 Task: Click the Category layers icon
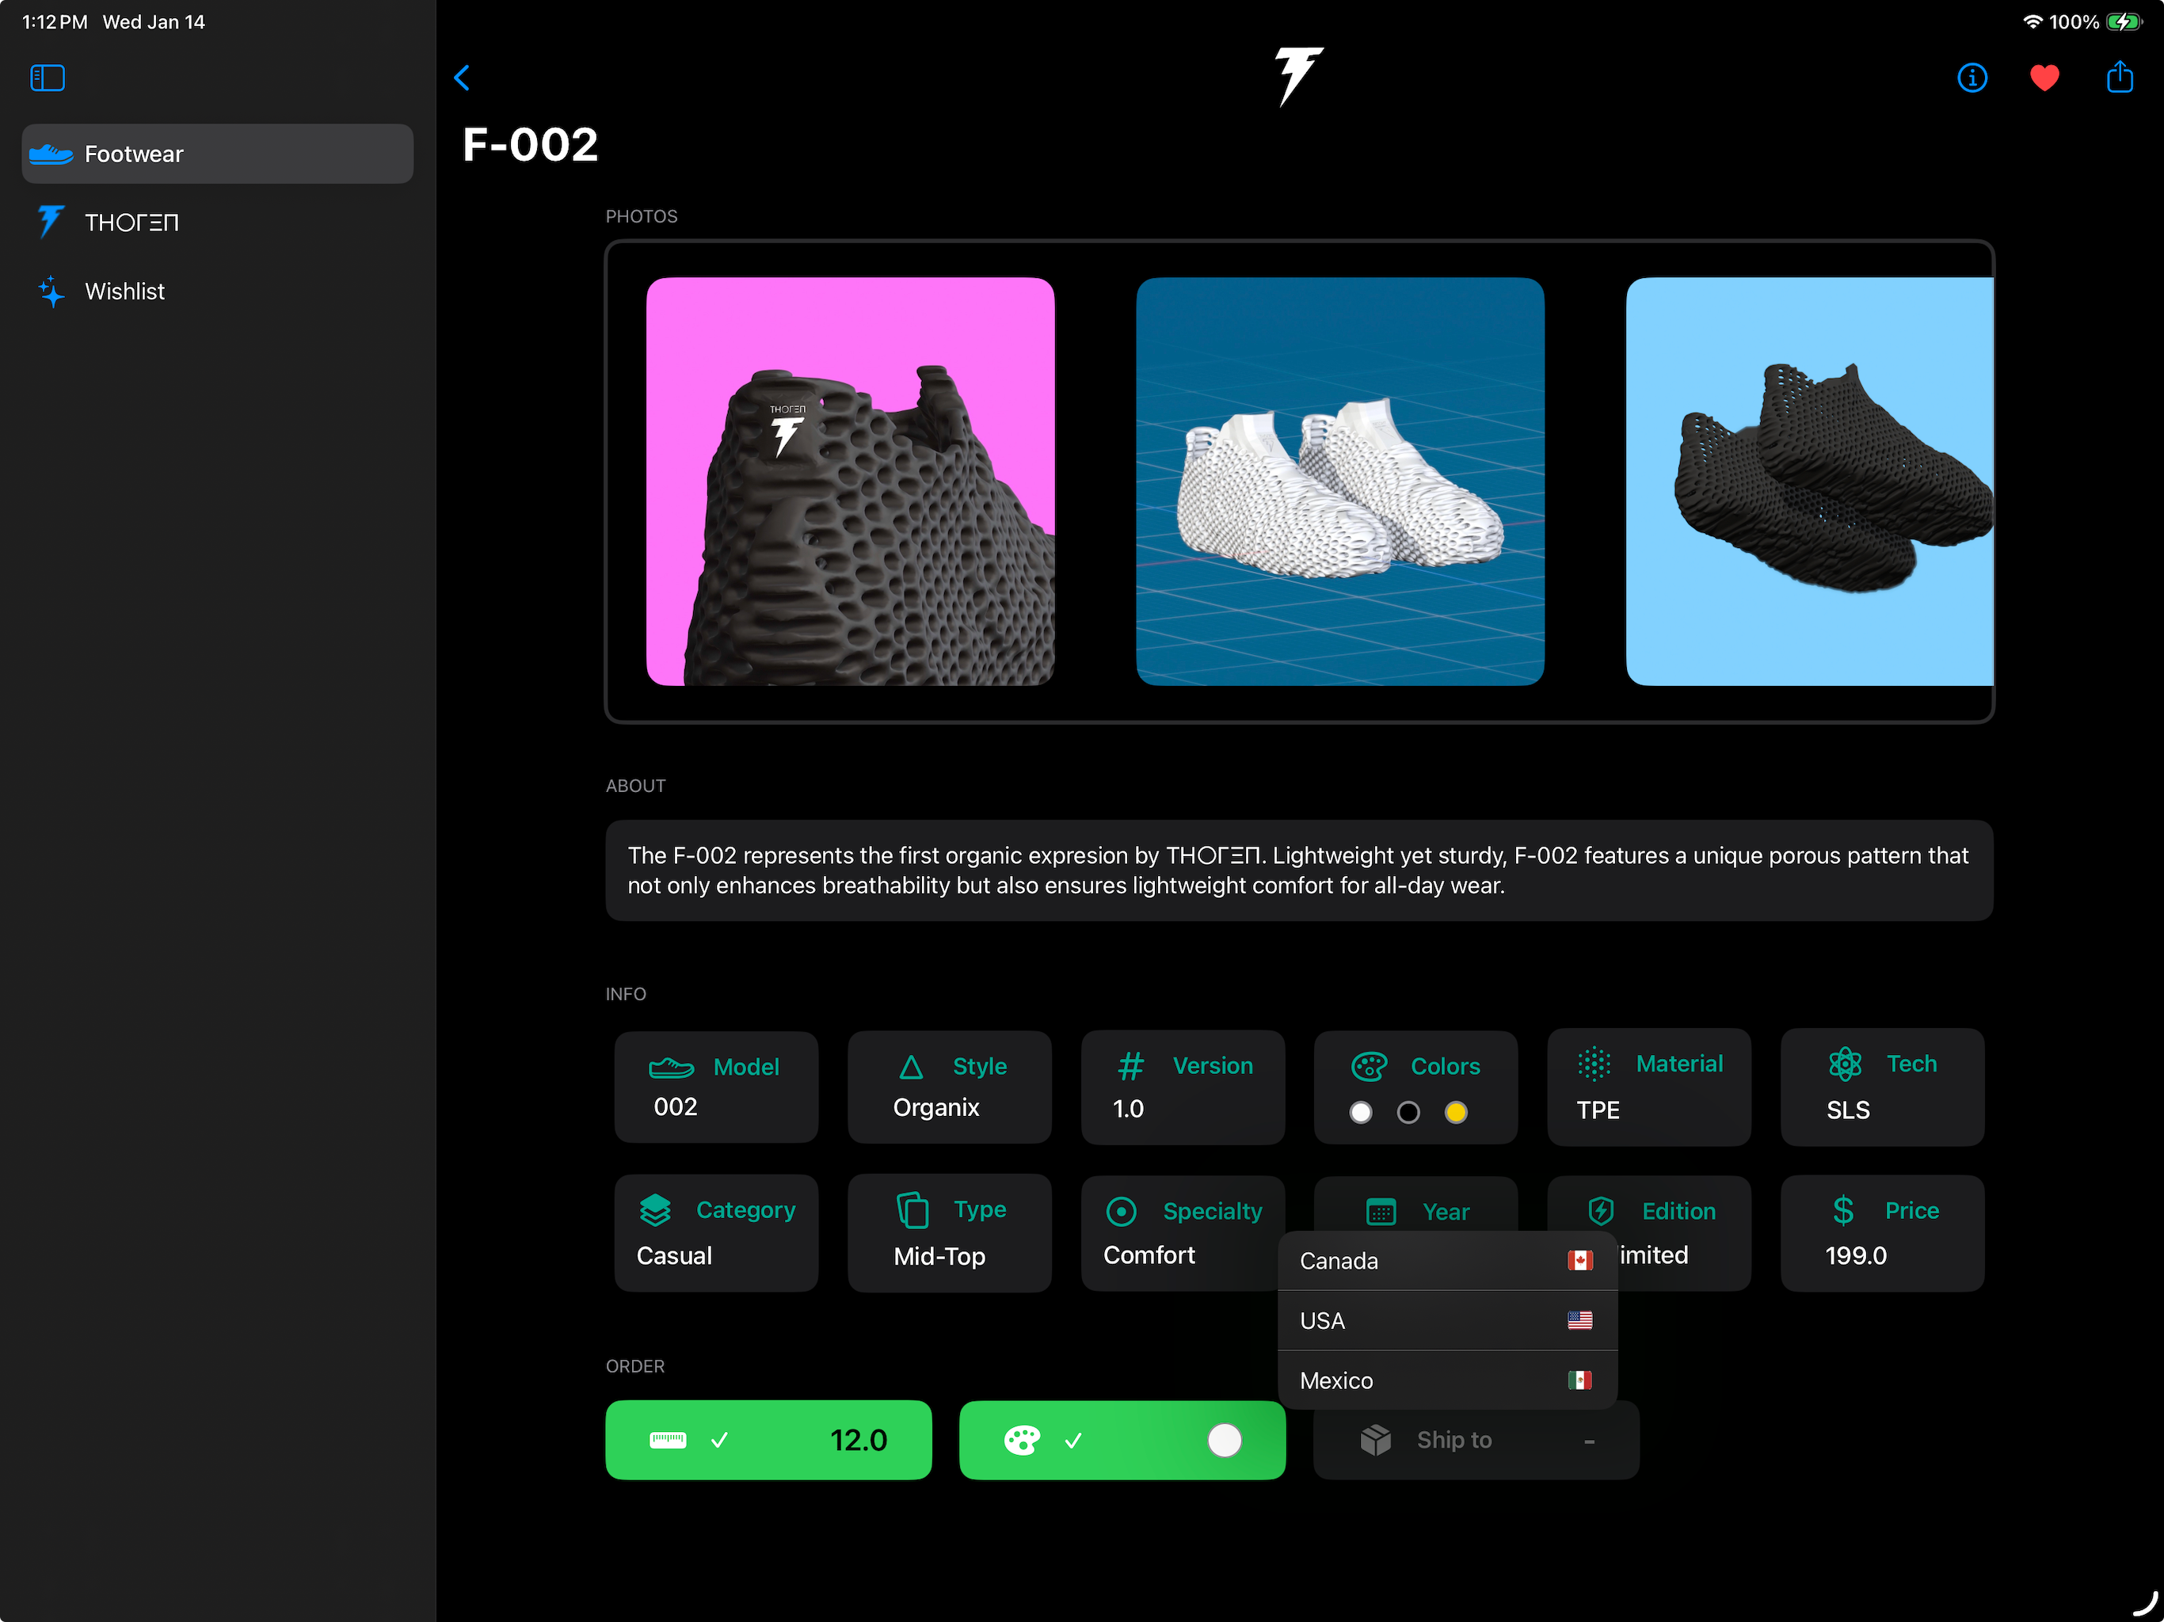(654, 1210)
